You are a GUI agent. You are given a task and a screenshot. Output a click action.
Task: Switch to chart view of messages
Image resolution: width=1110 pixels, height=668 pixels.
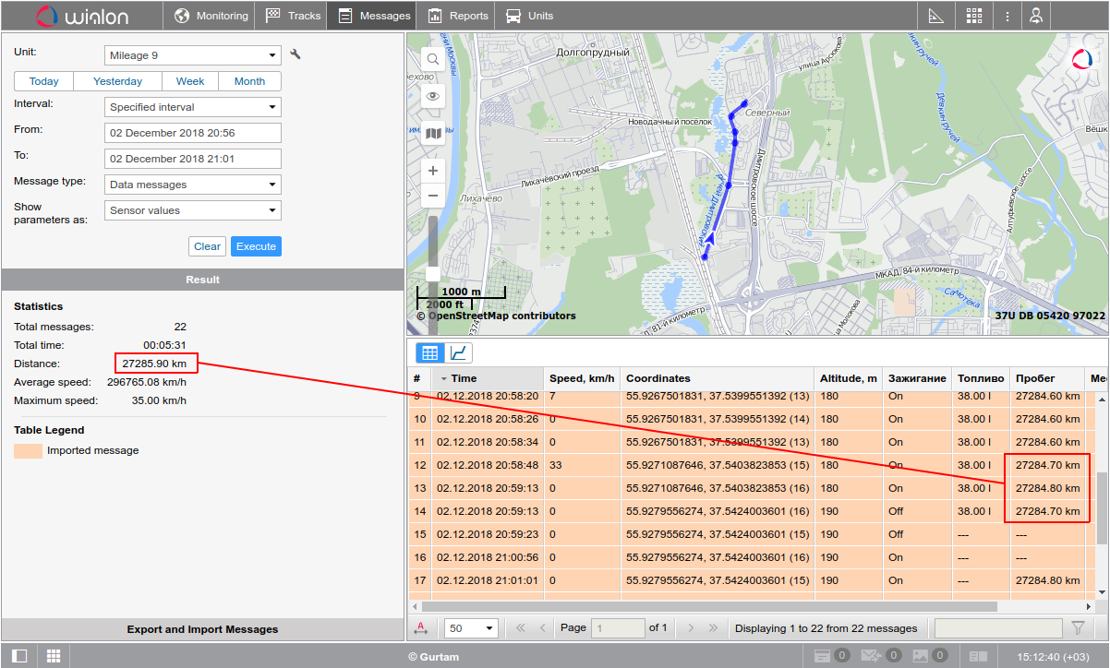pyautogui.click(x=459, y=352)
